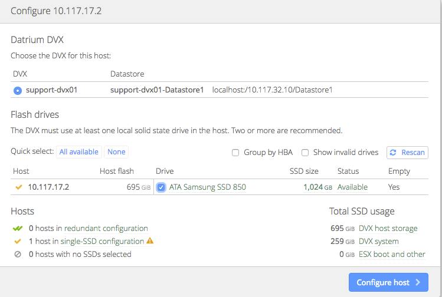Click the DVX system usage link
The image size is (442, 297).
pyautogui.click(x=378, y=241)
